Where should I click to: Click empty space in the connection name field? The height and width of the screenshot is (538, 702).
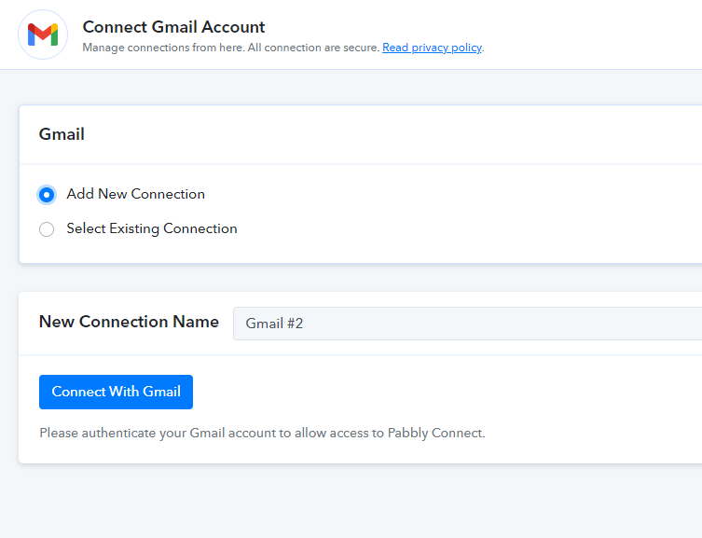pos(492,324)
